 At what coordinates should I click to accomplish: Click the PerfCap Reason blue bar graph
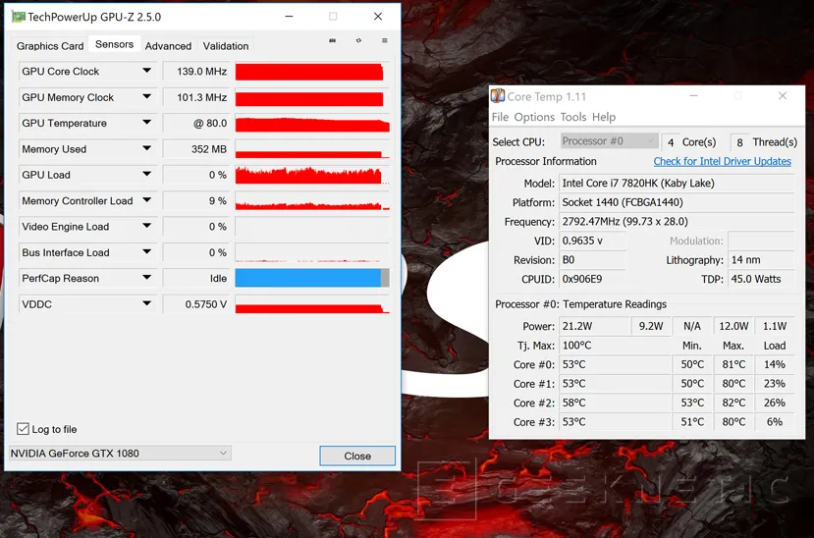point(312,278)
